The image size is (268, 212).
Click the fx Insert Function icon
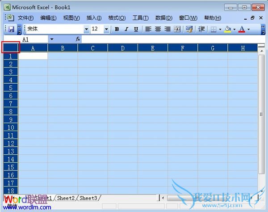tap(78, 39)
